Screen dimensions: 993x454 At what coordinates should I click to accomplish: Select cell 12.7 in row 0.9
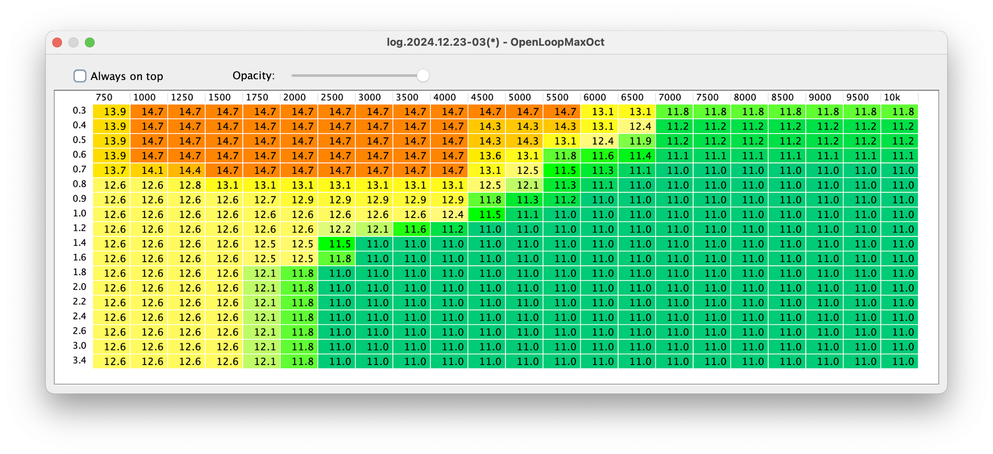point(262,200)
